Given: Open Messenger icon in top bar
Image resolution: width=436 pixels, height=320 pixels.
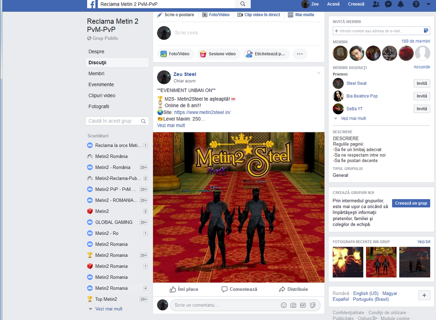Looking at the screenshot, I should (388, 4).
